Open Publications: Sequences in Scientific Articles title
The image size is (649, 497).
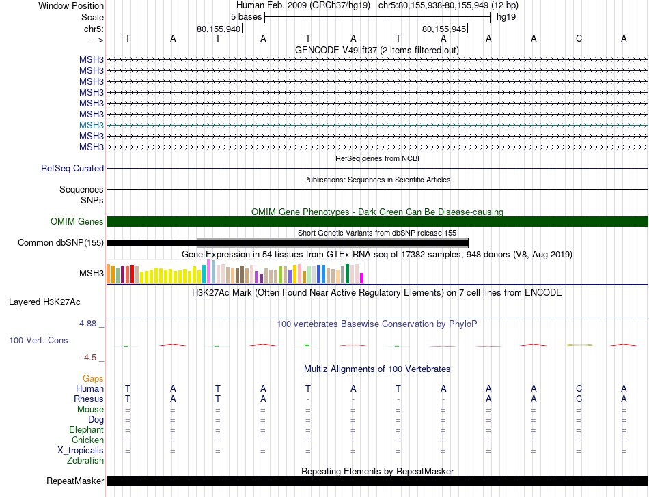coord(377,180)
